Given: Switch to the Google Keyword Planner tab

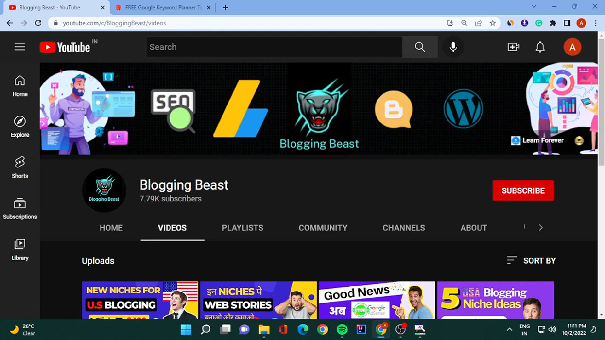Looking at the screenshot, I should click(x=162, y=7).
